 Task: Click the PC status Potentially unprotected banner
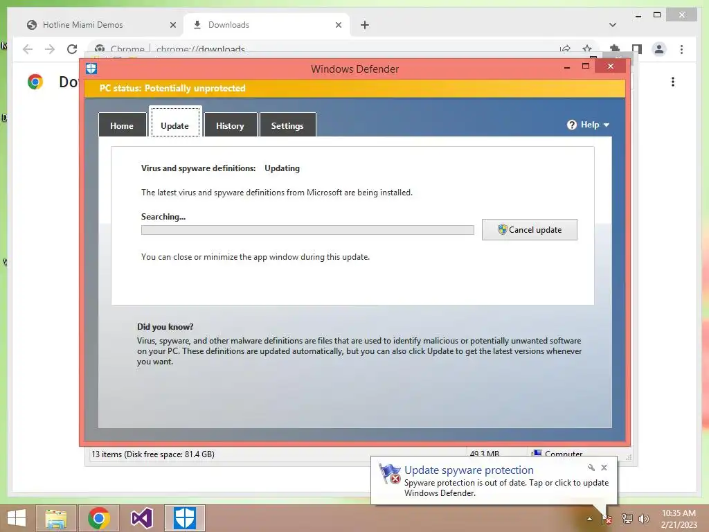(355, 88)
